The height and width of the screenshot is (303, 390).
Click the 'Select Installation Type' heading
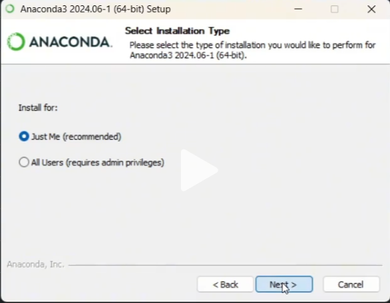click(177, 31)
